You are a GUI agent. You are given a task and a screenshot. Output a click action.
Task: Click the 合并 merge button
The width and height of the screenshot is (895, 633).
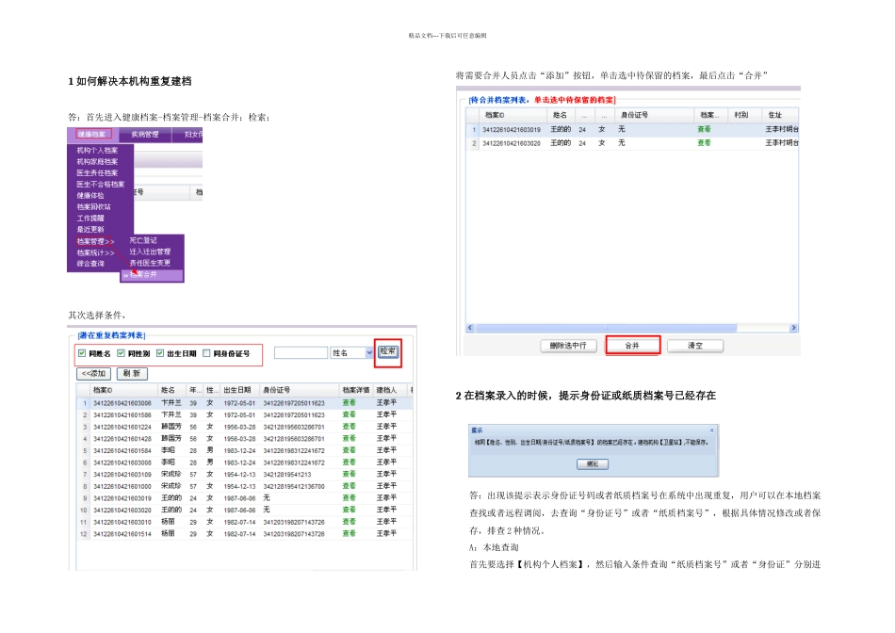click(x=632, y=346)
